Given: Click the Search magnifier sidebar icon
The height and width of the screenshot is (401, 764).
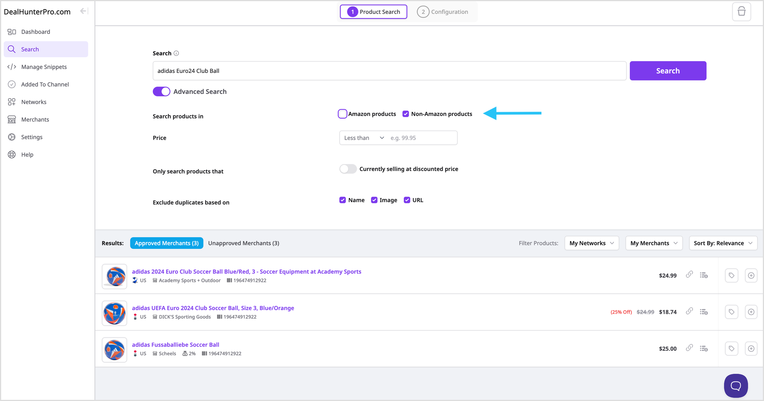Looking at the screenshot, I should (12, 49).
